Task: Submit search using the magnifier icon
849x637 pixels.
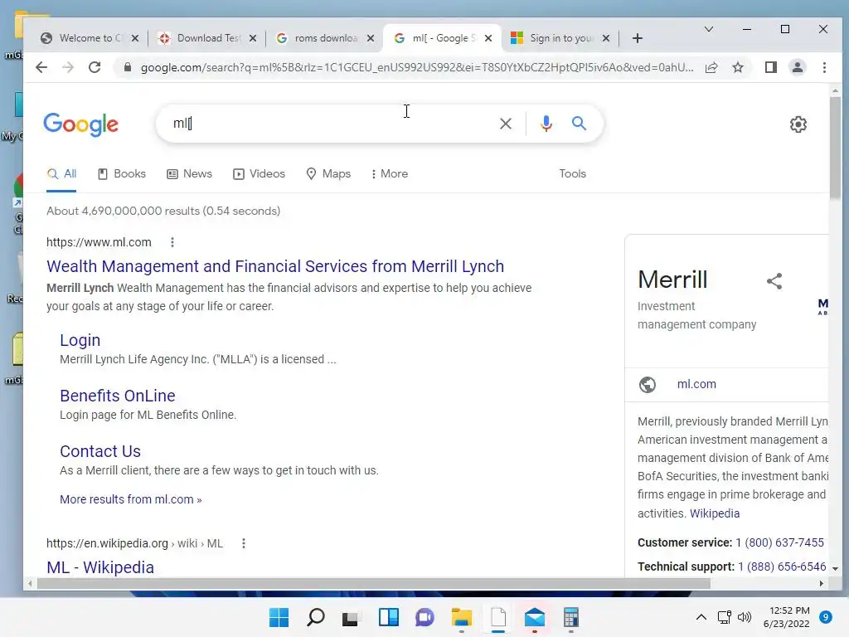Action: point(579,124)
